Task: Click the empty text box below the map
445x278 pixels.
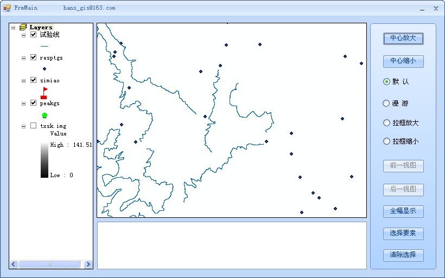Action: click(x=232, y=245)
